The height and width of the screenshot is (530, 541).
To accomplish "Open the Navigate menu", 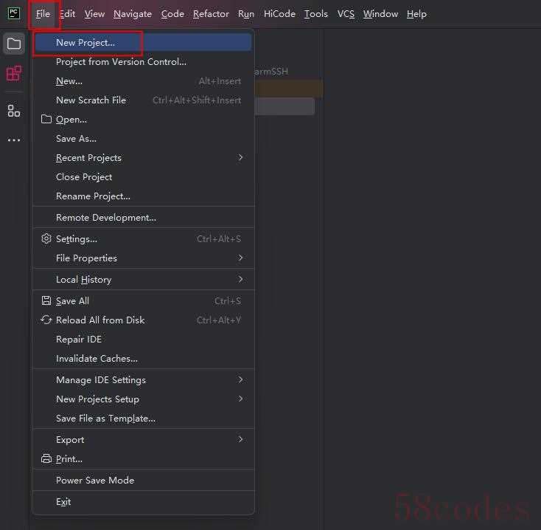I will tap(133, 14).
